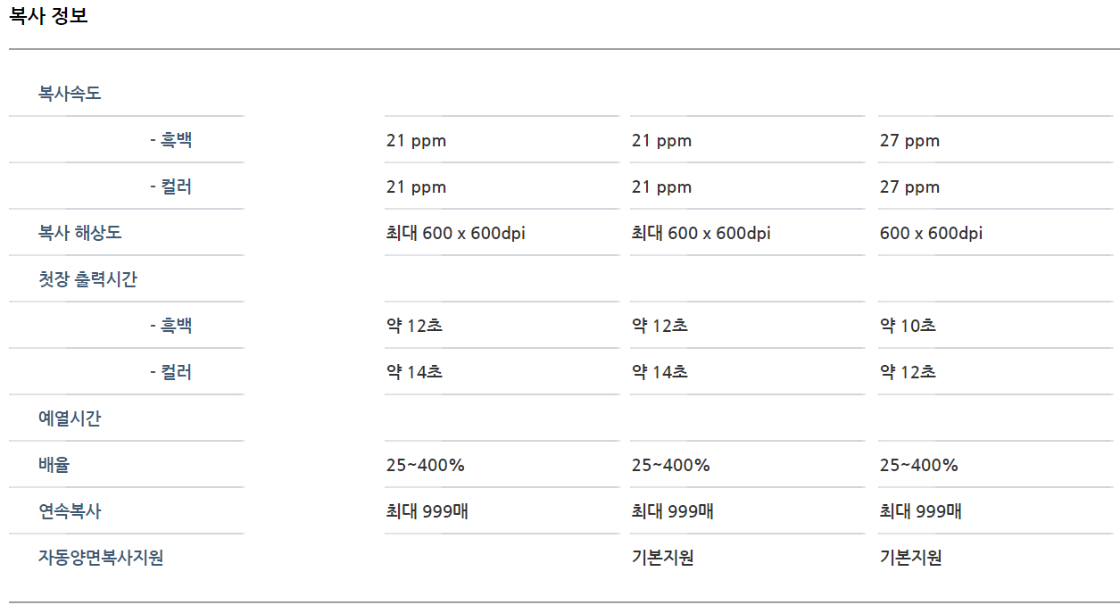Select the 600 x 600dpi value without 최대

(x=931, y=234)
